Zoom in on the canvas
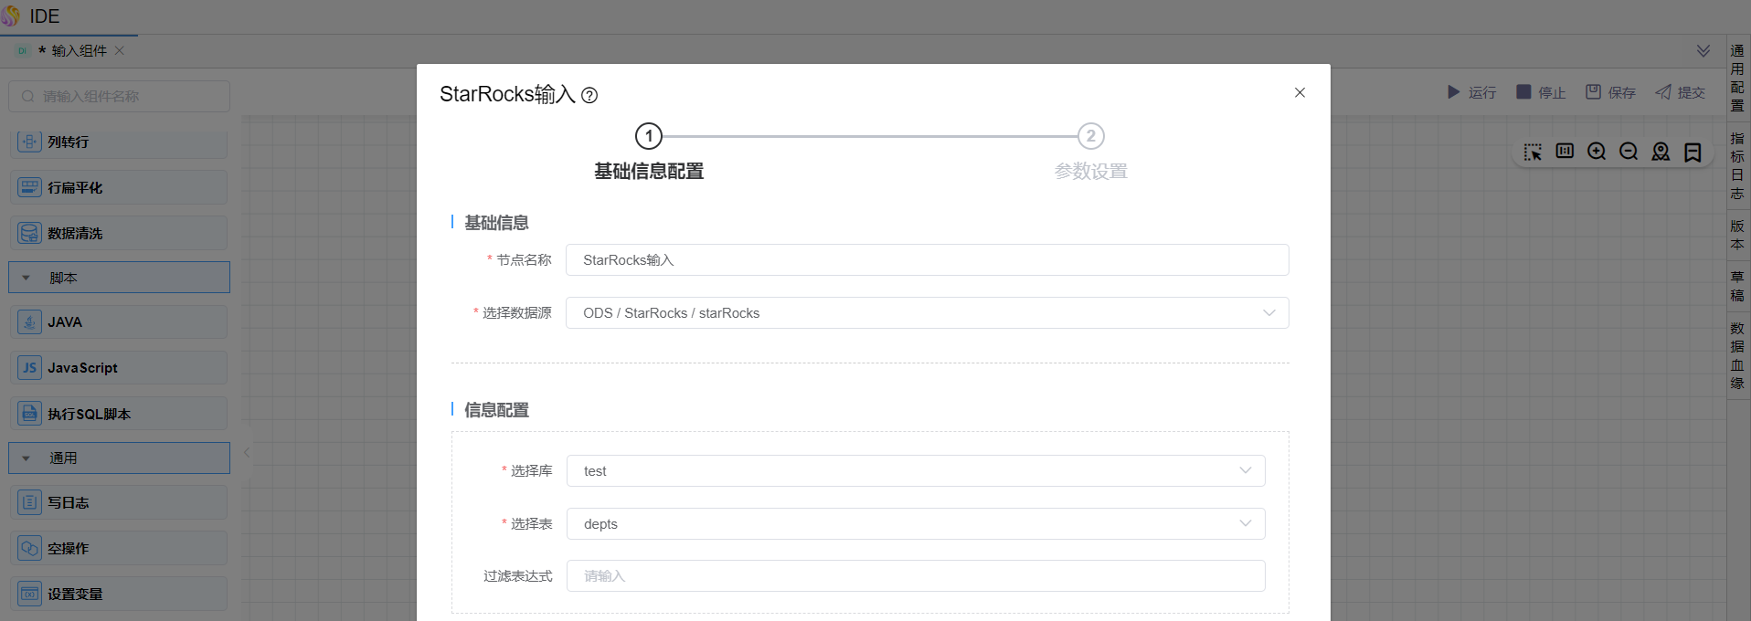 (x=1597, y=152)
